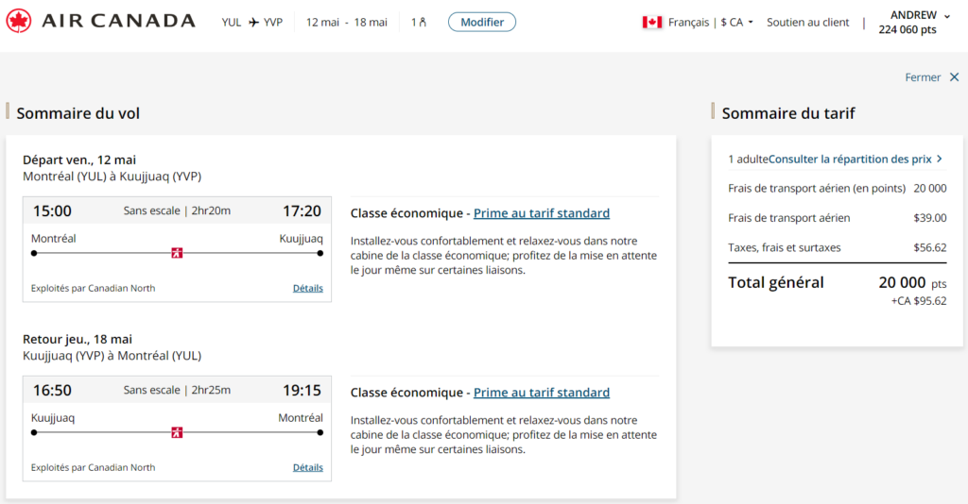Open Détails for the 16:50 return flight
This screenshot has height=504, width=968.
click(x=307, y=467)
